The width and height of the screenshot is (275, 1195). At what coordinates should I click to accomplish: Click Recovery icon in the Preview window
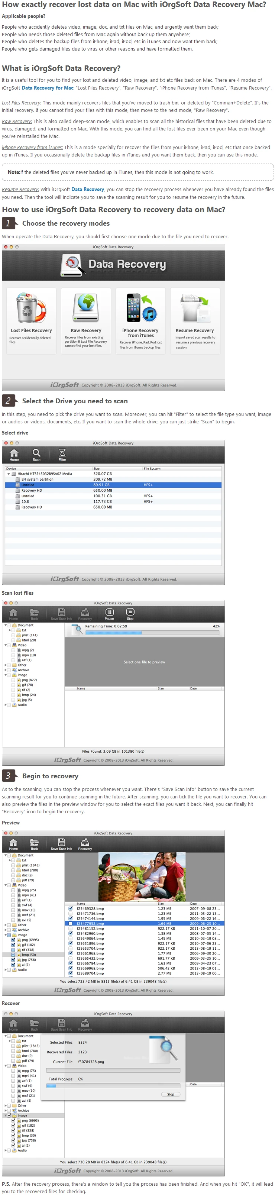85,844
